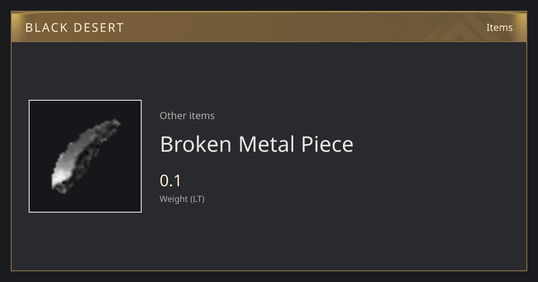This screenshot has height=282, width=538.
Task: Click the Broken Metal Piece item name
Action: click(256, 144)
